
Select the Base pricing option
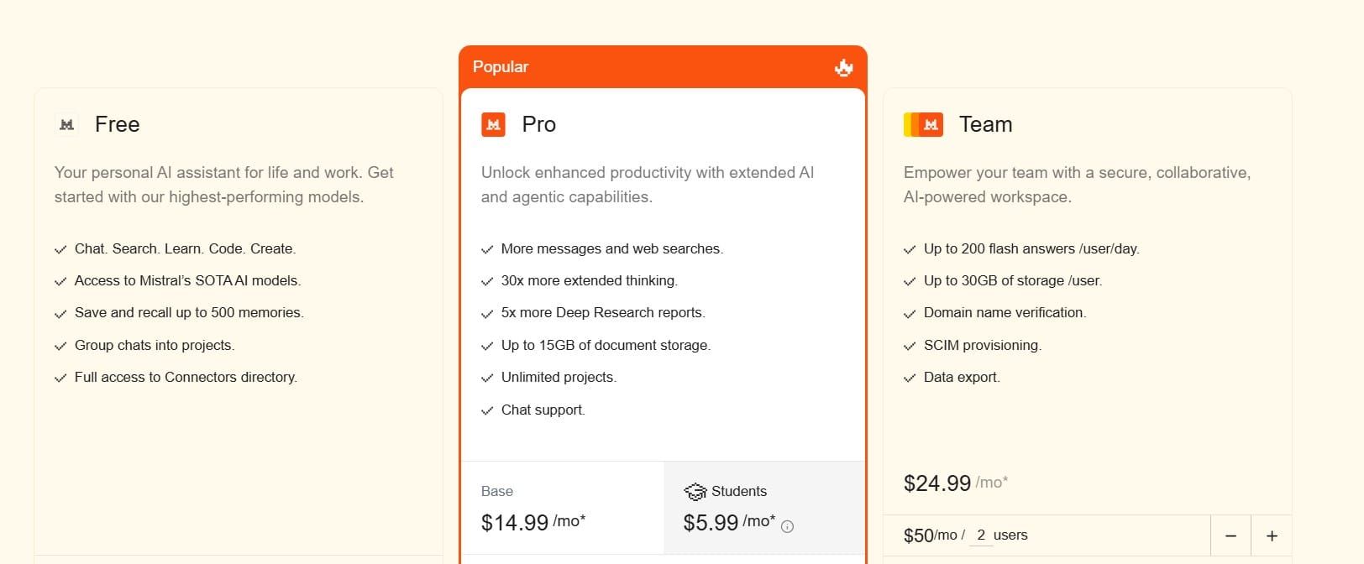563,507
